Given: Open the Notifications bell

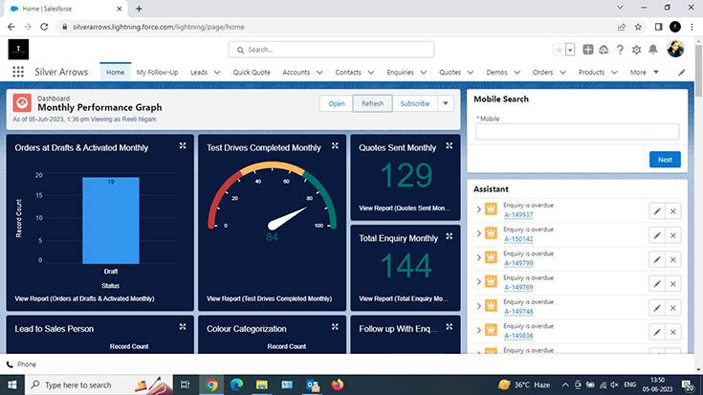Looking at the screenshot, I should pyautogui.click(x=652, y=50).
